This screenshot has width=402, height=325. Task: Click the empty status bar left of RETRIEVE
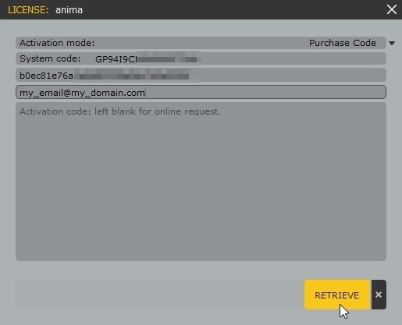pyautogui.click(x=160, y=295)
